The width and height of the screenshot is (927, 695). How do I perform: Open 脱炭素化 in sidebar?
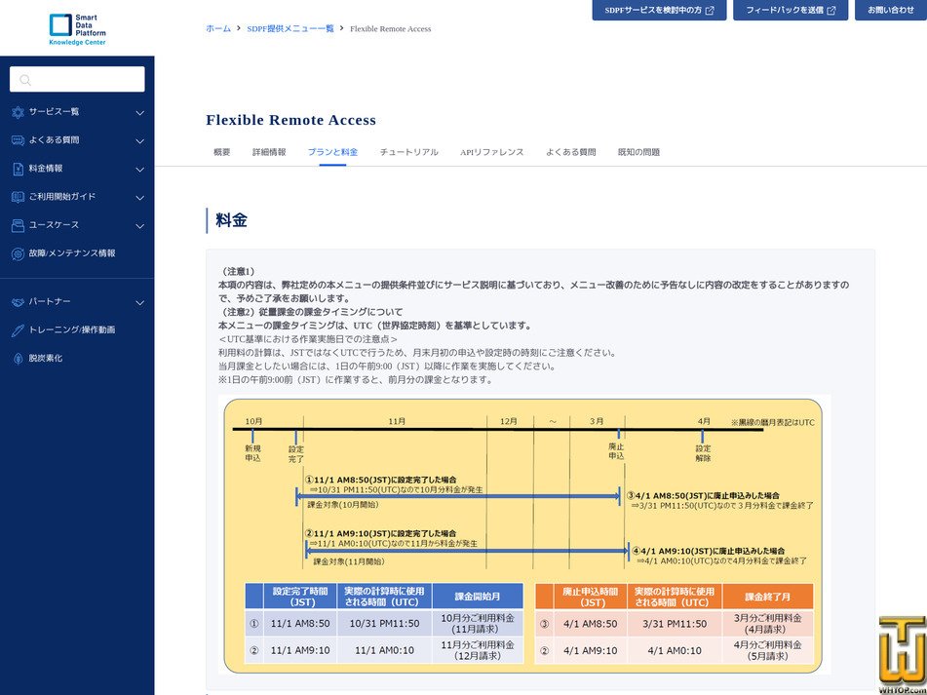(x=46, y=359)
